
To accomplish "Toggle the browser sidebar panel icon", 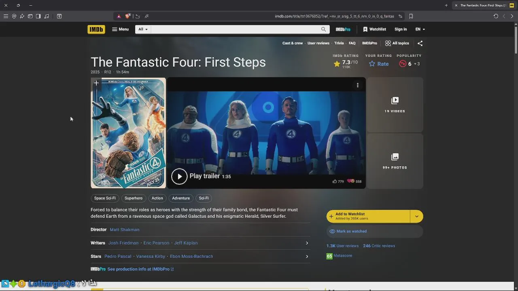I will (x=38, y=16).
